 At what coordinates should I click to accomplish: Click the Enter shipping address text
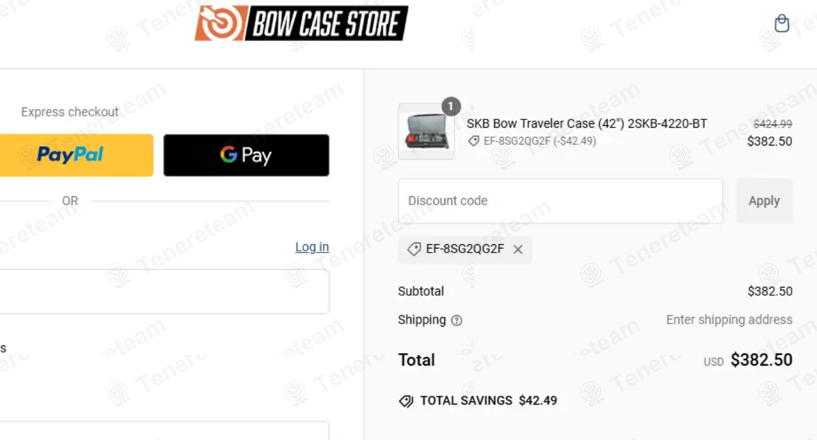coord(729,320)
